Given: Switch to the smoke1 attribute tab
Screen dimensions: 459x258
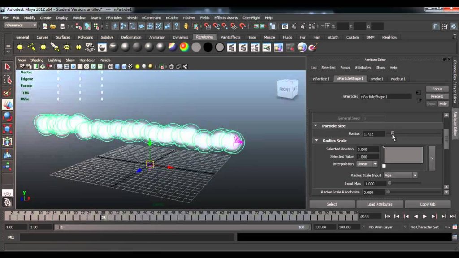Looking at the screenshot, I should pyautogui.click(x=377, y=79).
